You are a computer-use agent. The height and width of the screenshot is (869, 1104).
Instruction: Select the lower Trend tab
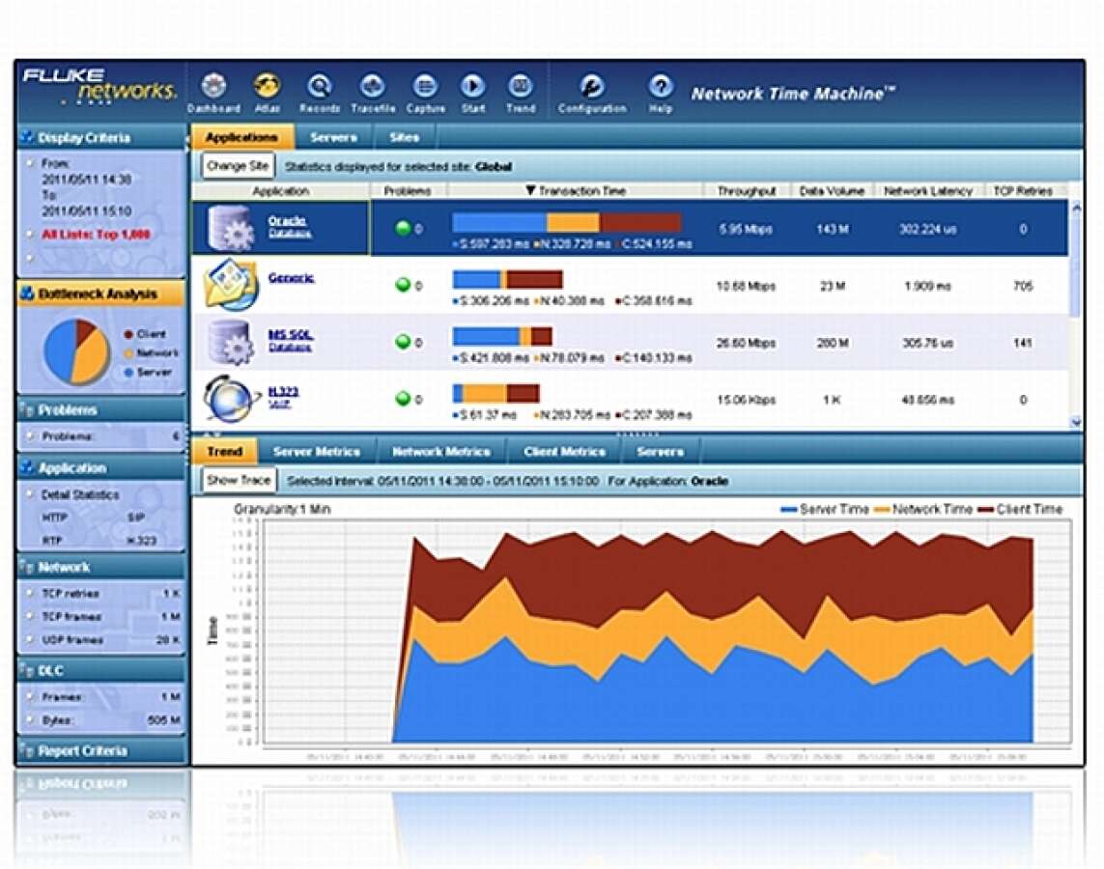[225, 452]
